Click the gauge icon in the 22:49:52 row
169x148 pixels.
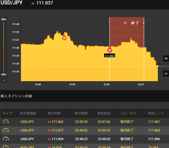click(6, 130)
